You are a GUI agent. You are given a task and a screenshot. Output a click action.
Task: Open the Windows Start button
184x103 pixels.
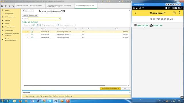tap(3, 101)
